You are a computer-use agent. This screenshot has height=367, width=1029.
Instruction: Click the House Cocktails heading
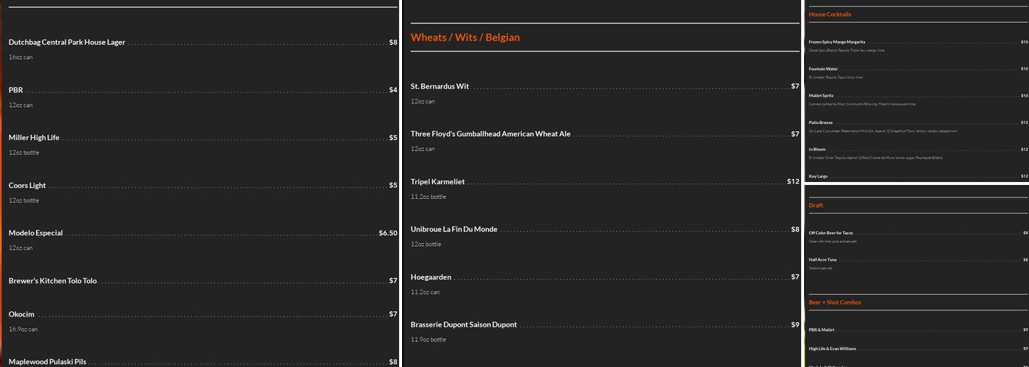(x=830, y=15)
